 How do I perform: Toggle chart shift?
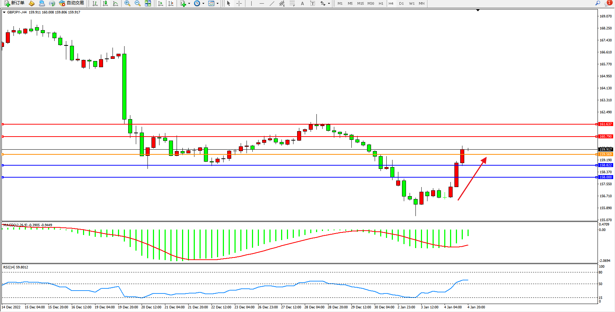pos(171,3)
